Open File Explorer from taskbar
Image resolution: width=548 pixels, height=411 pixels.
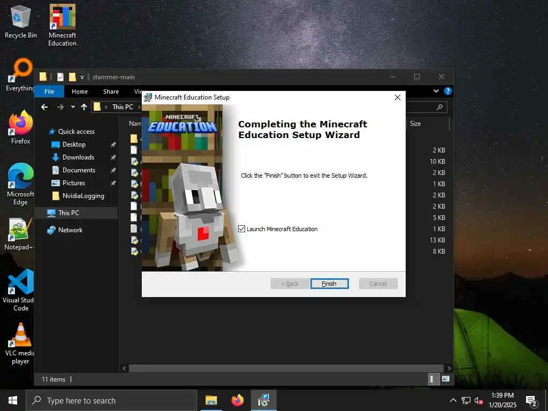211,400
